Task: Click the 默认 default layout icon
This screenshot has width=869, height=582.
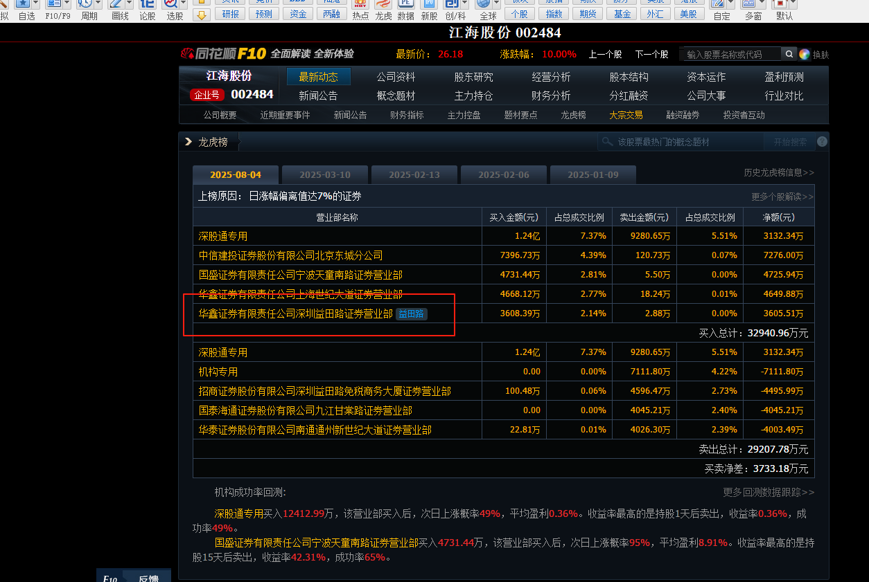Action: click(780, 4)
